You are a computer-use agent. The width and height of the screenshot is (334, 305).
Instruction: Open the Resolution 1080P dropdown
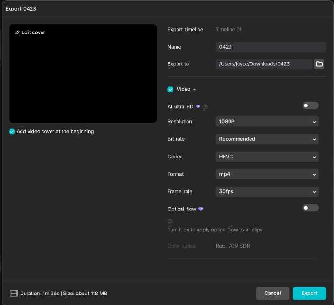click(x=267, y=122)
